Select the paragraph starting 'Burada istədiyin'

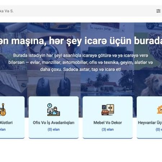[x=81, y=62]
